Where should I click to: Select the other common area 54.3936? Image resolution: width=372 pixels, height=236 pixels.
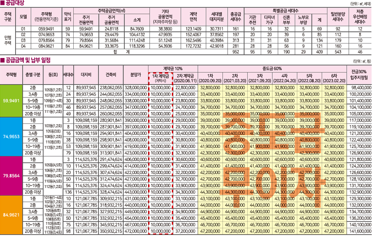point(165,46)
